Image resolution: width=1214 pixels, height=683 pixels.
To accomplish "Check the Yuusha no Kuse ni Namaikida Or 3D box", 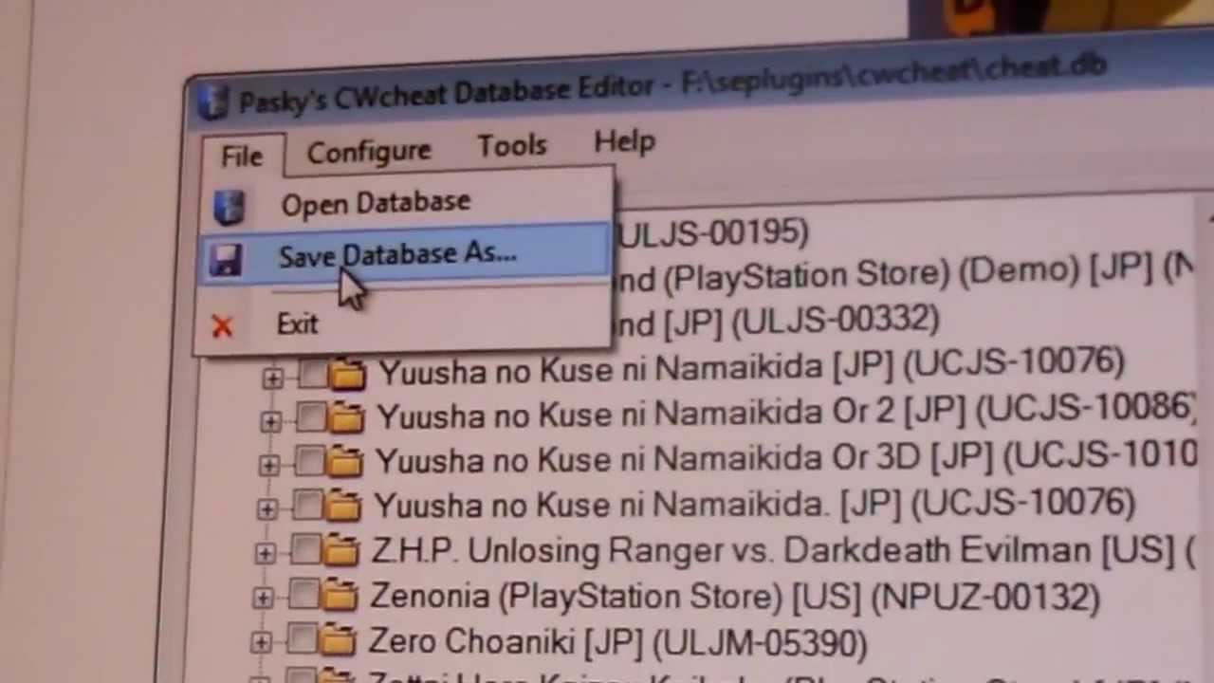I will click(309, 461).
